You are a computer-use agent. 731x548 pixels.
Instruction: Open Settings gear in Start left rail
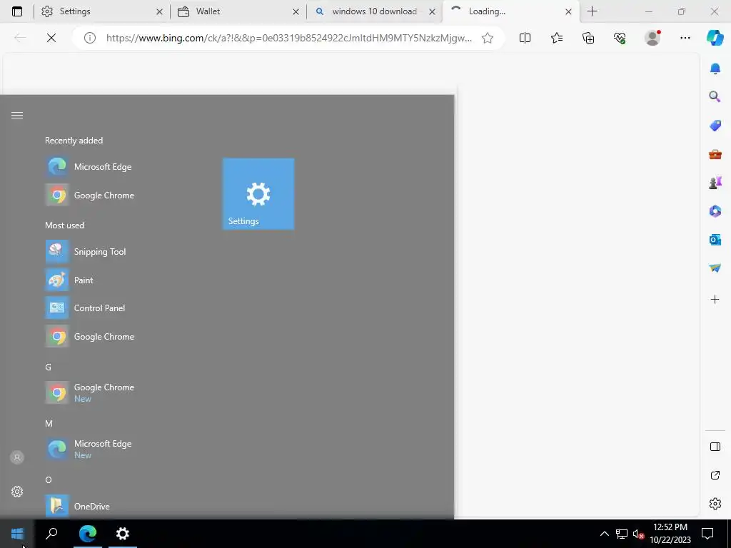(x=17, y=492)
